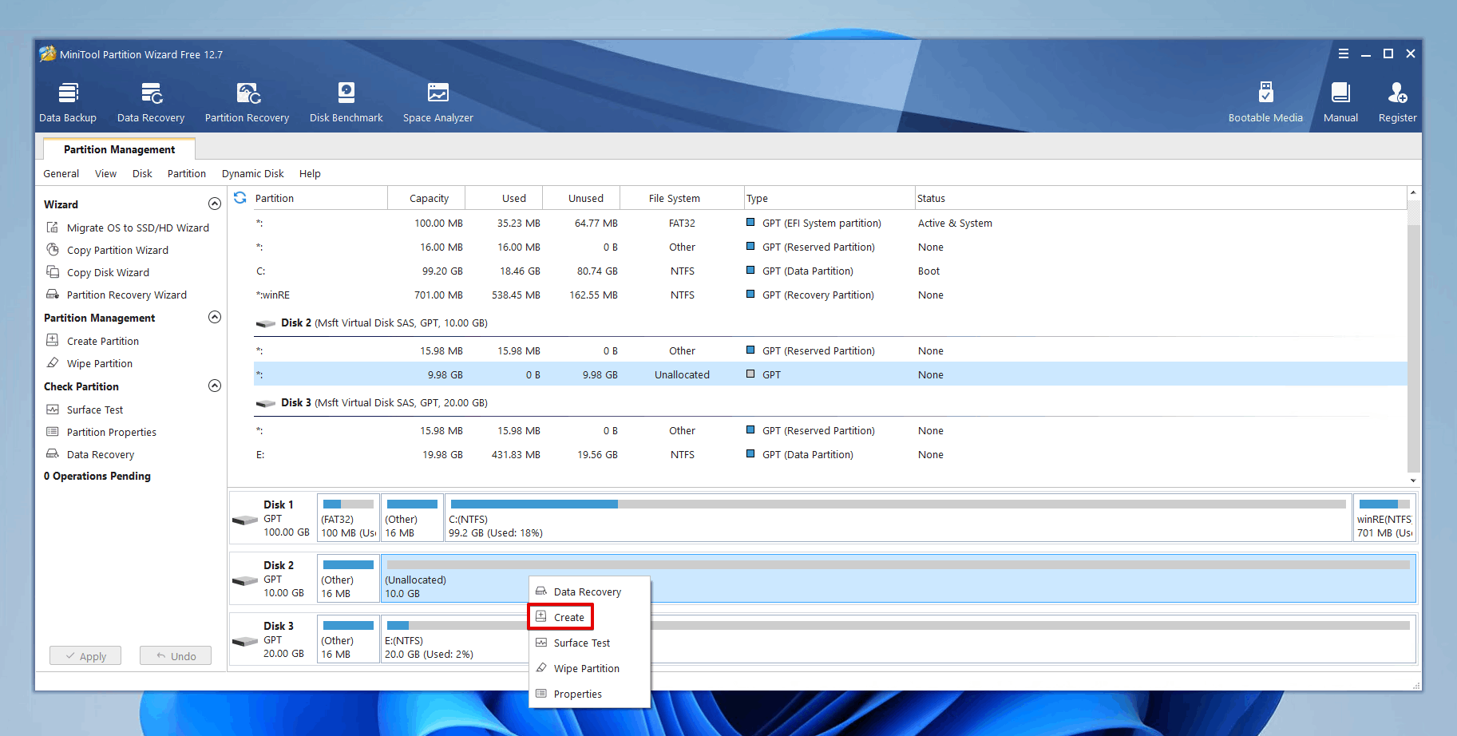Click the partition list scroll-up arrow
The image size is (1457, 736).
coord(1413,193)
